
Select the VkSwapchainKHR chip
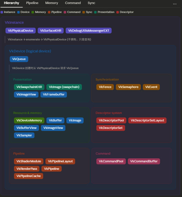tap(29, 87)
